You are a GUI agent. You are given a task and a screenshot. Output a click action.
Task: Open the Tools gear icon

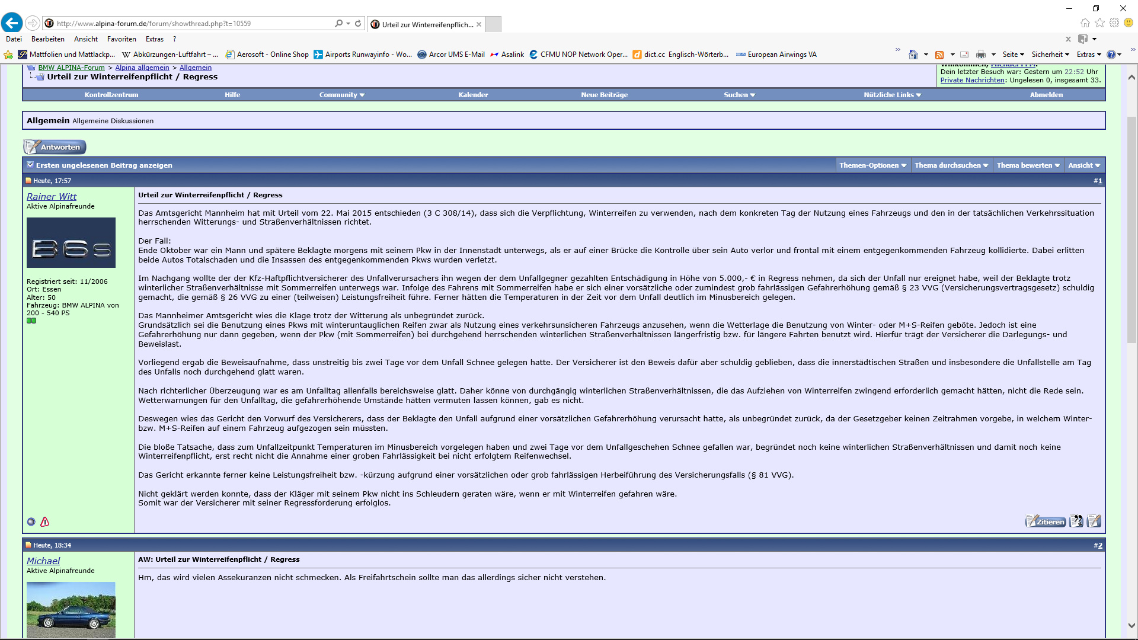[1114, 23]
